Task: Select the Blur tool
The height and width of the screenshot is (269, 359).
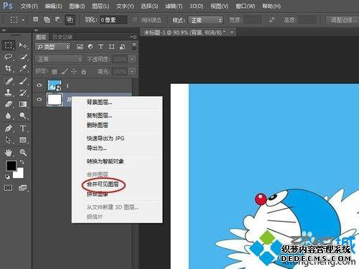Action: 9,116
